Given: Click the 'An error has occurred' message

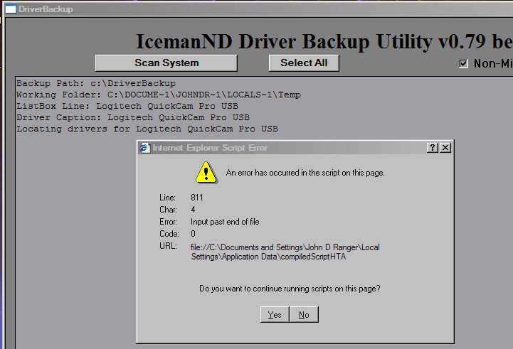Looking at the screenshot, I should pos(305,173).
